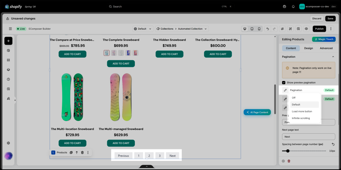Click the purple orb assistant icon
The image size is (341, 170).
click(8, 156)
